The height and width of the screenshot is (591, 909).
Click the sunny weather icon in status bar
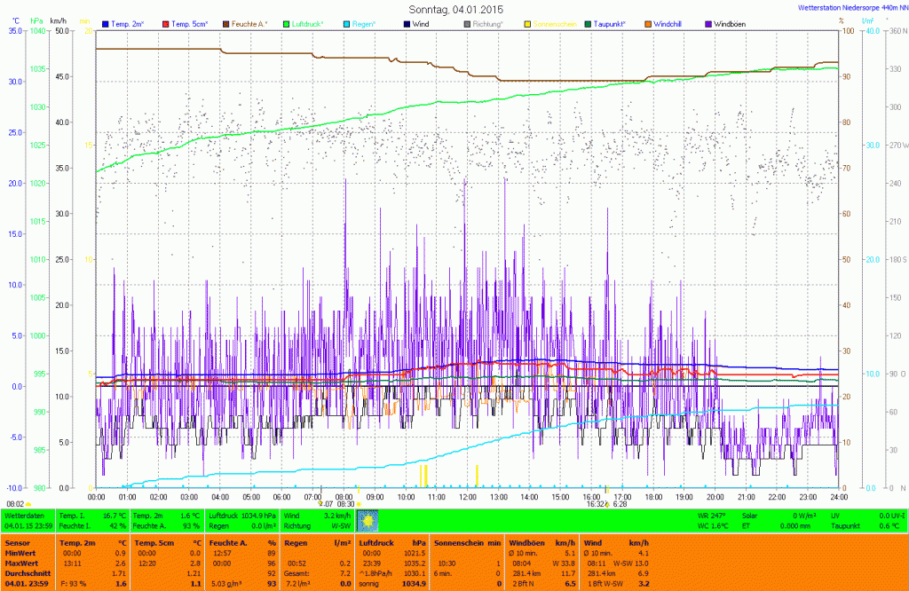coord(368,520)
